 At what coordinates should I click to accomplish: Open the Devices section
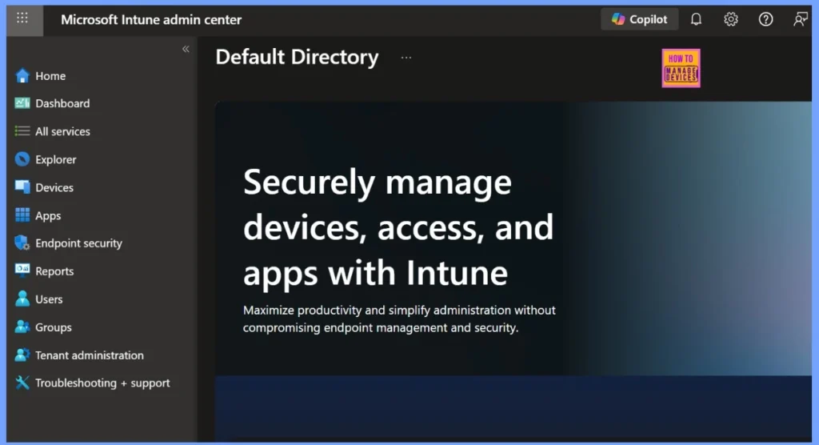click(x=54, y=187)
